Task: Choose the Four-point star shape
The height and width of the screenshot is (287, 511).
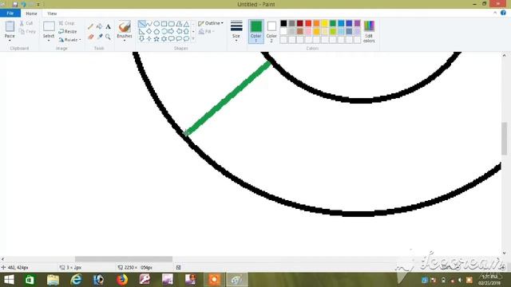Action: pos(149,39)
